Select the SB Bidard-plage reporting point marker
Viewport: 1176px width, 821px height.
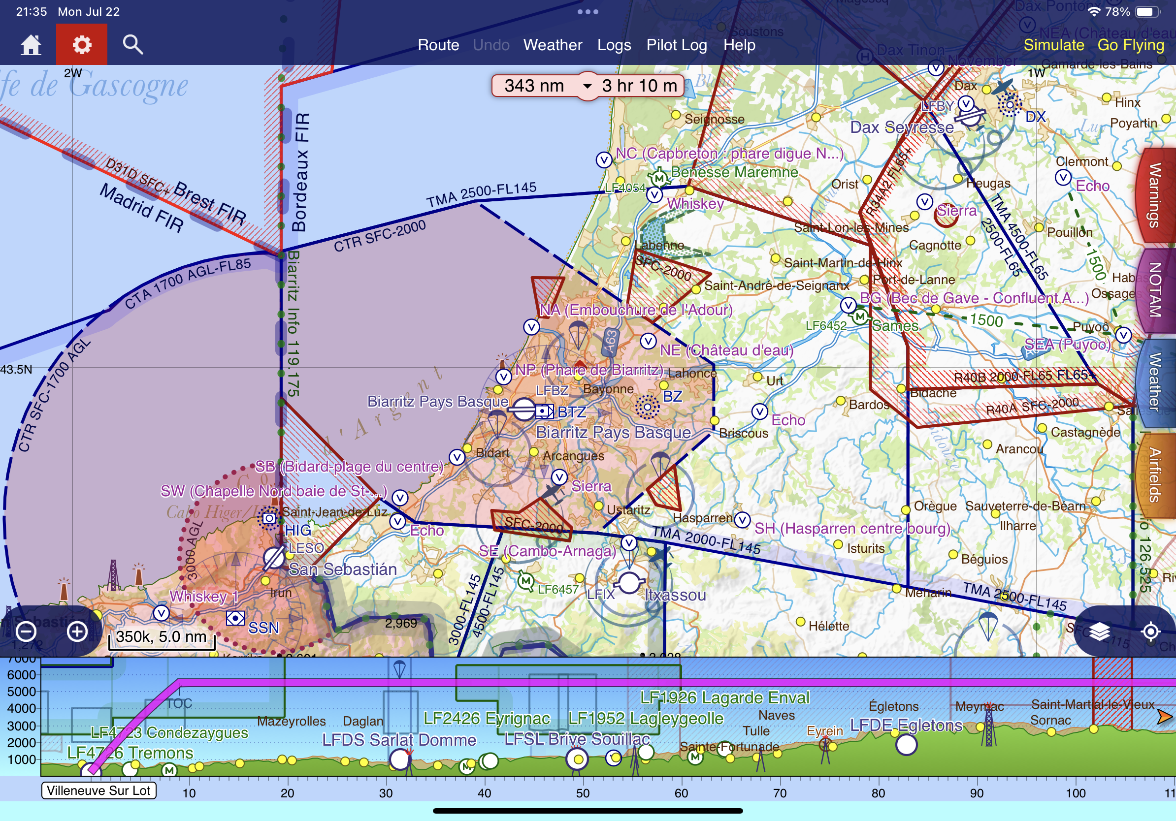click(457, 457)
